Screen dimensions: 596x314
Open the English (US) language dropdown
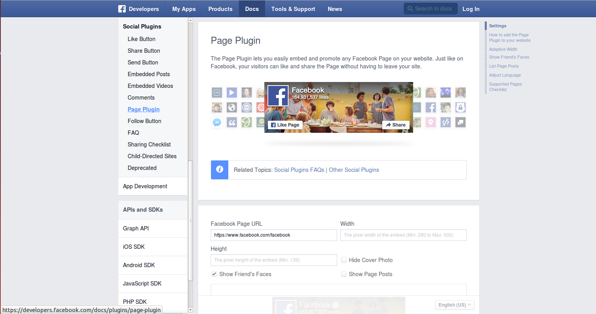pos(455,305)
